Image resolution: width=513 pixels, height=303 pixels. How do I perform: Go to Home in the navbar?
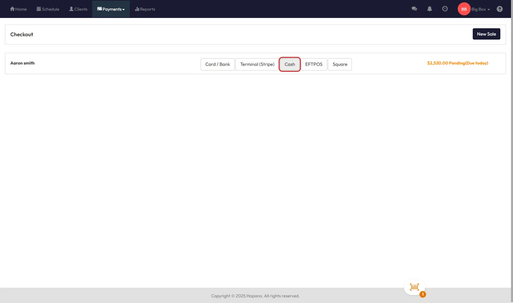pyautogui.click(x=18, y=9)
